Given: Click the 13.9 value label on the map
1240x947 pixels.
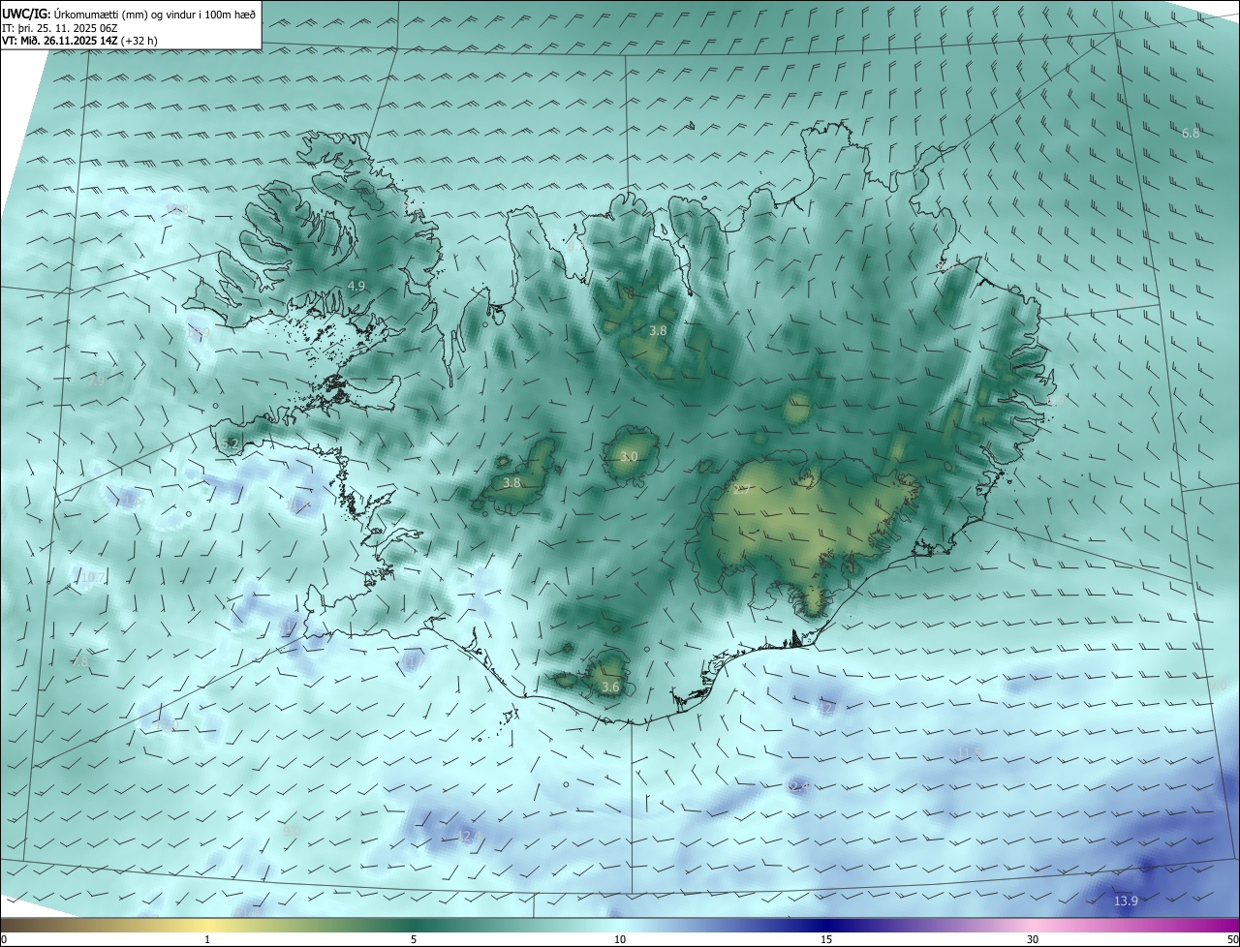Looking at the screenshot, I should [1126, 901].
